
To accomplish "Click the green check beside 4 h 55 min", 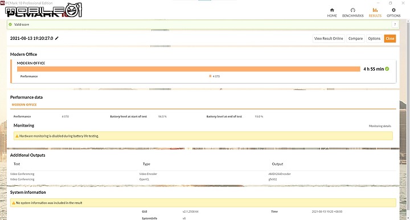I will point(387,69).
